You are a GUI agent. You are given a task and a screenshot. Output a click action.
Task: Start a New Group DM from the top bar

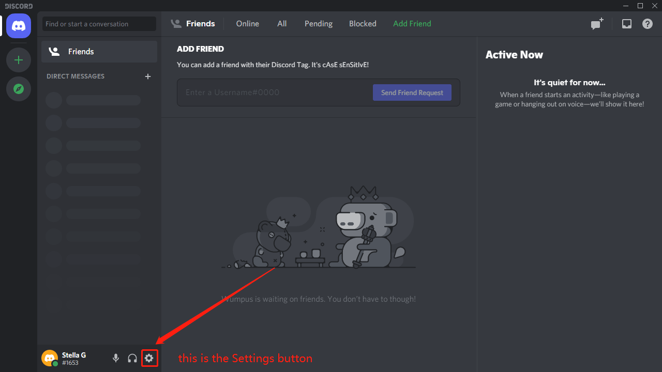pyautogui.click(x=597, y=24)
